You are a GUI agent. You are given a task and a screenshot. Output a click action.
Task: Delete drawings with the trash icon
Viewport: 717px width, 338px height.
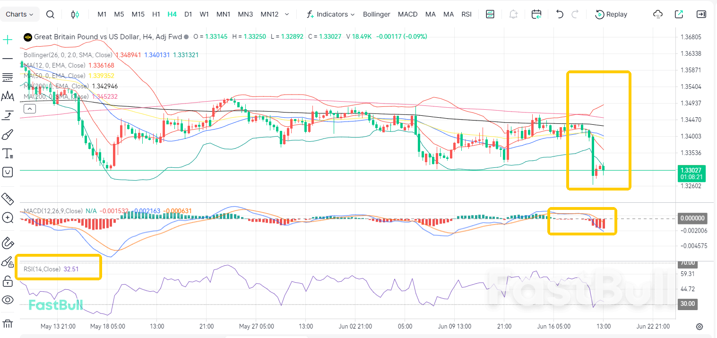click(x=8, y=324)
